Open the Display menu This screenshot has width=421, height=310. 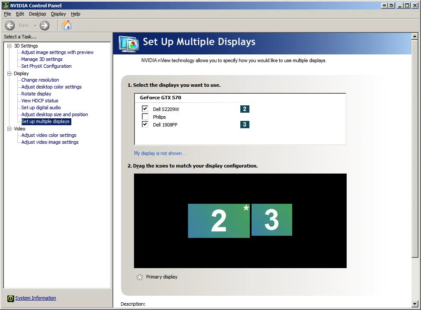(58, 14)
